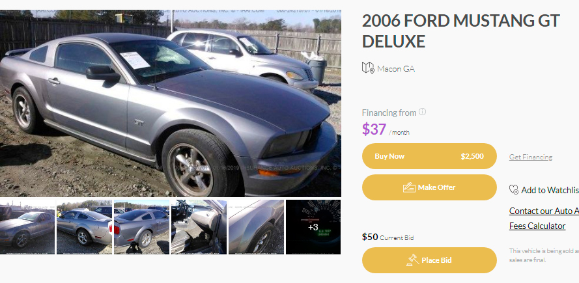Viewport: 579px width, 283px height.
Task: View the first thumbnail of front view
Action: click(27, 227)
